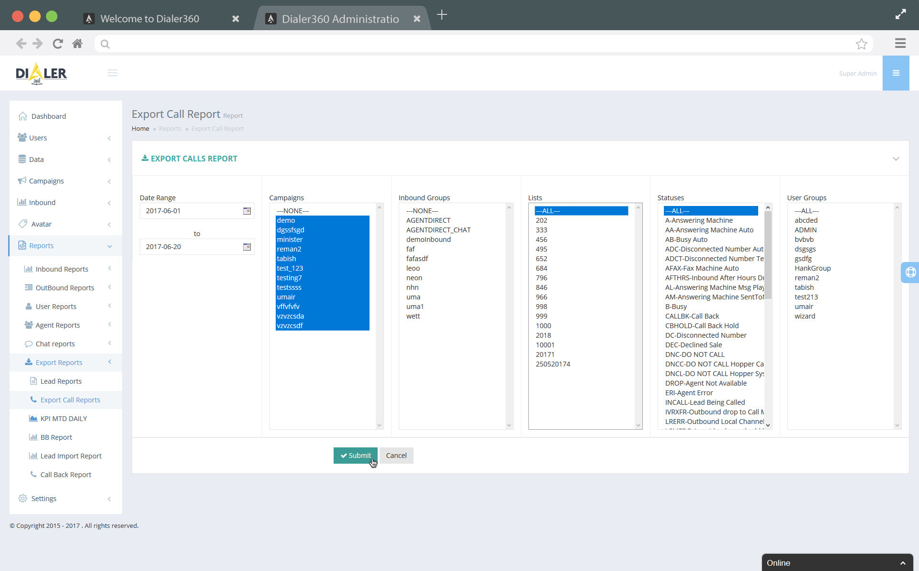This screenshot has height=571, width=919.
Task: Select the demo campaign in Campaigns list
Action: (x=285, y=220)
